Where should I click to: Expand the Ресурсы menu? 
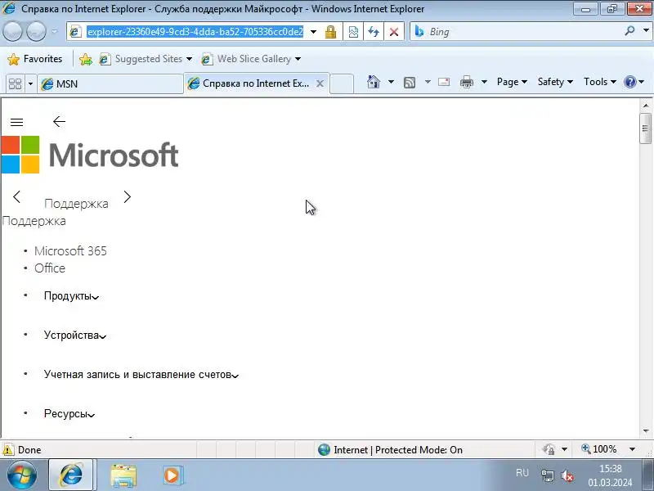pyautogui.click(x=69, y=414)
